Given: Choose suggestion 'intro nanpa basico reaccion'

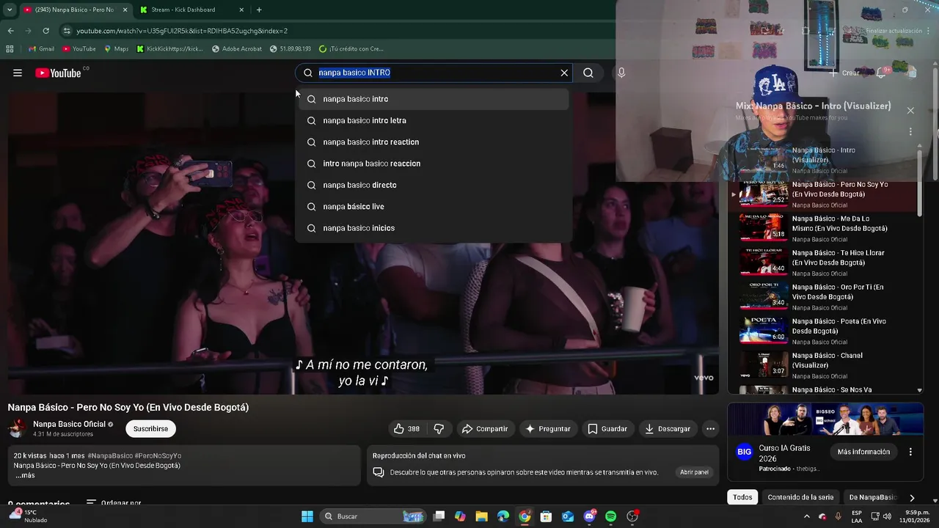Looking at the screenshot, I should coord(433,164).
